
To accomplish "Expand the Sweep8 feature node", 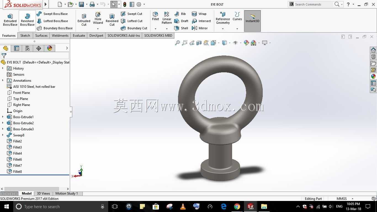I will pos(3,135).
